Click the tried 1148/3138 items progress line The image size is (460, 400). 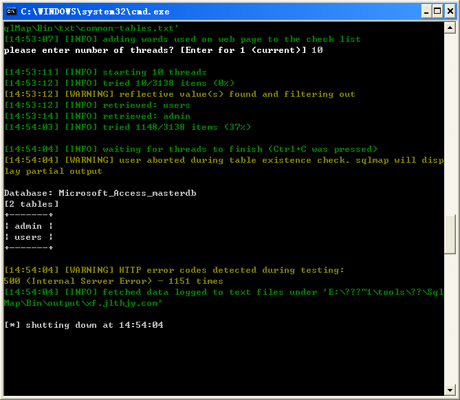pyautogui.click(x=127, y=127)
